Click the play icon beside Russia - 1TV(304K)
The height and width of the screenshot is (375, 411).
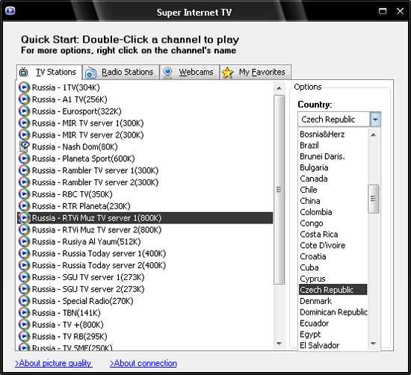(24, 87)
